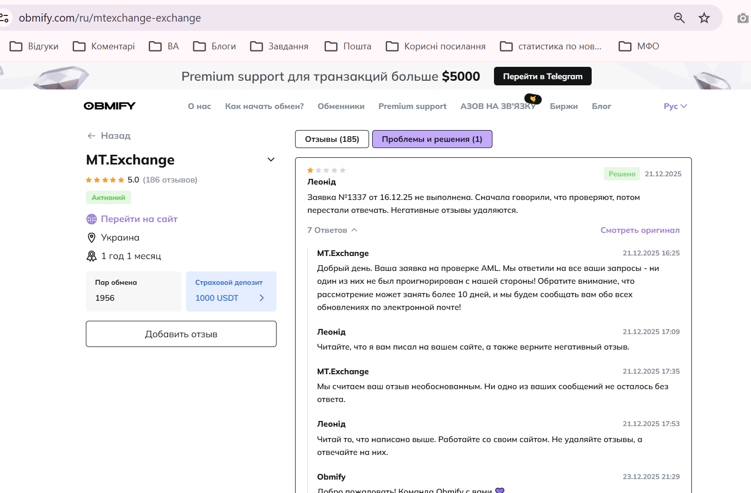Open the Відгуки bookmarks folder
The height and width of the screenshot is (493, 751).
point(34,46)
